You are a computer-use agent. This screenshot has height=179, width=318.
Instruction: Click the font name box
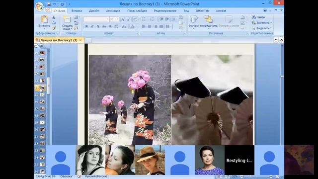point(96,19)
